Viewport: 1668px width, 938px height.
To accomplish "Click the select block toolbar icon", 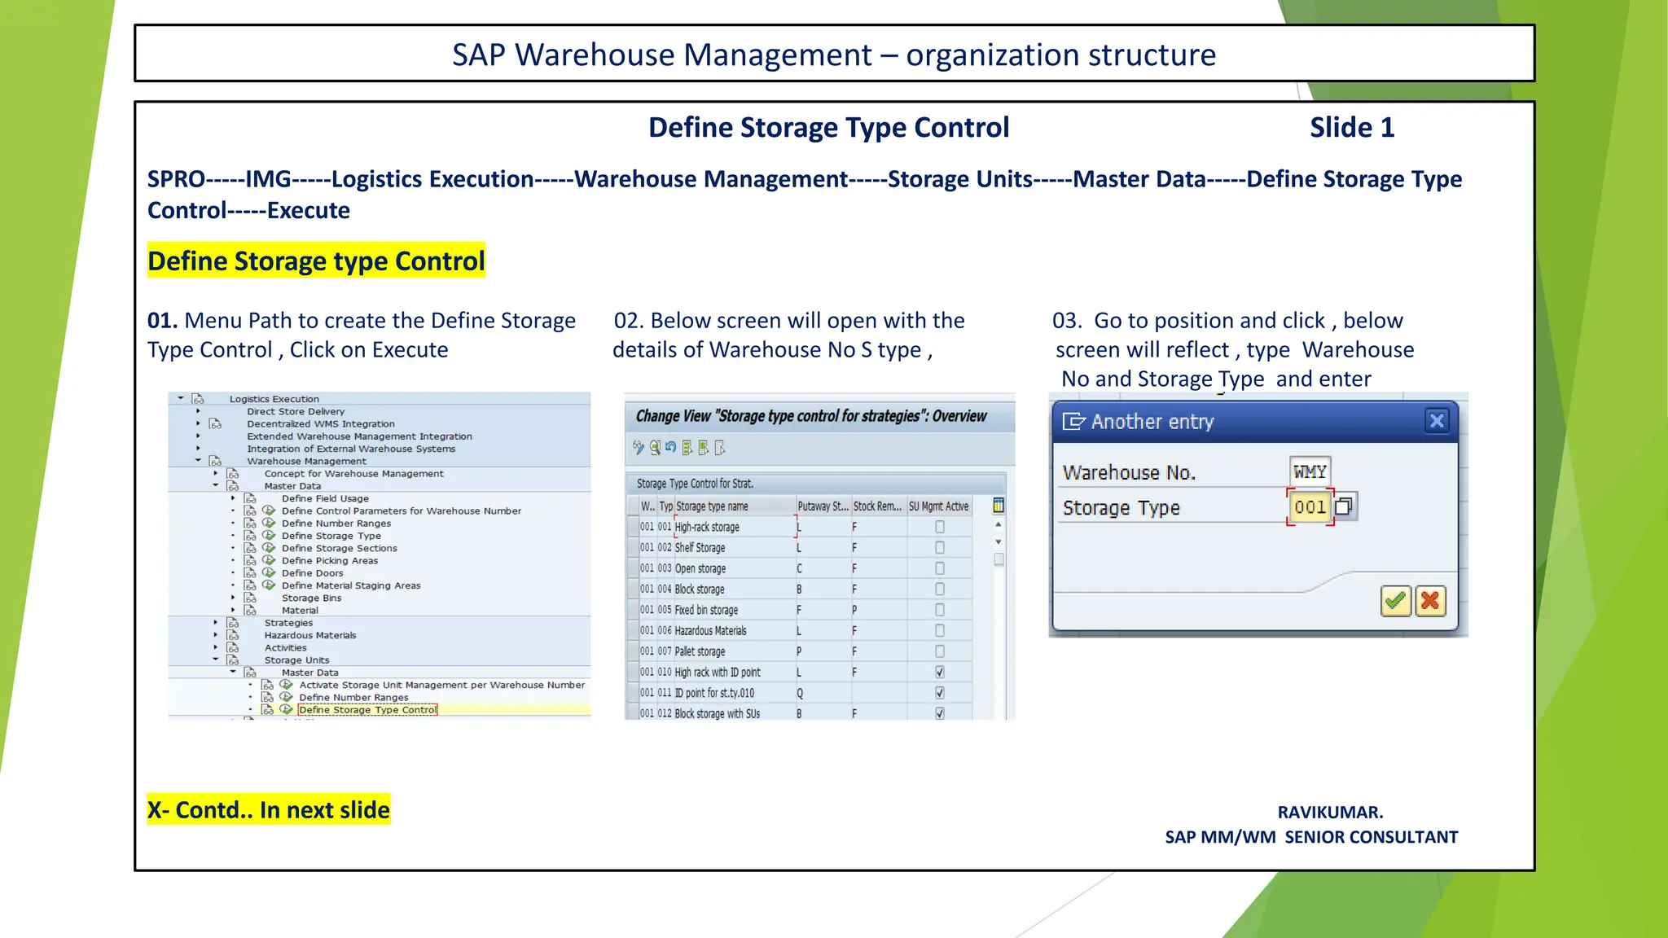I will (x=703, y=447).
